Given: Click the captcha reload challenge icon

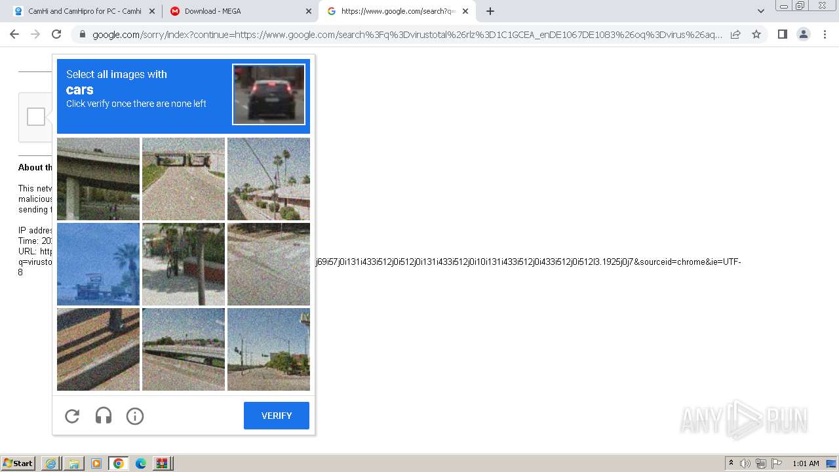Looking at the screenshot, I should click(x=72, y=416).
